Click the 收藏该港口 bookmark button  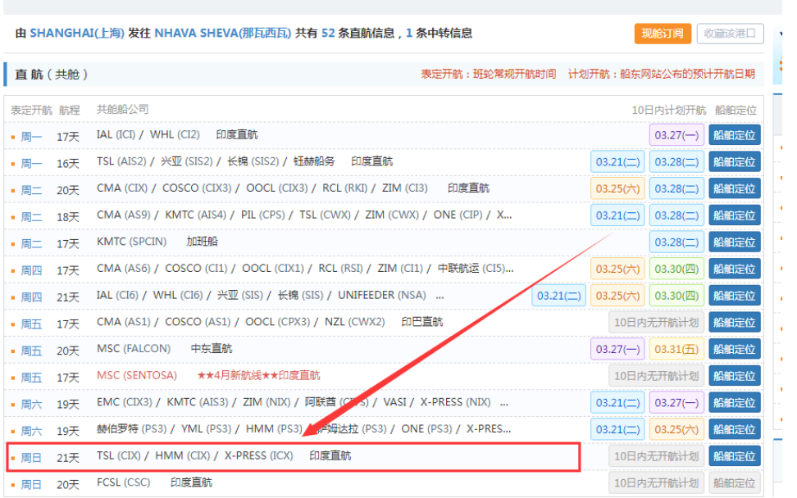(730, 34)
